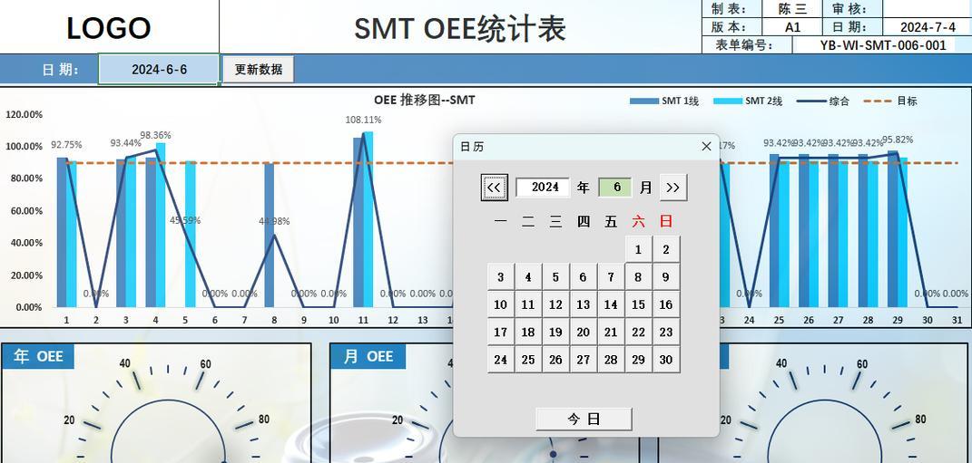Click the 六 Saturday column header

pos(639,221)
